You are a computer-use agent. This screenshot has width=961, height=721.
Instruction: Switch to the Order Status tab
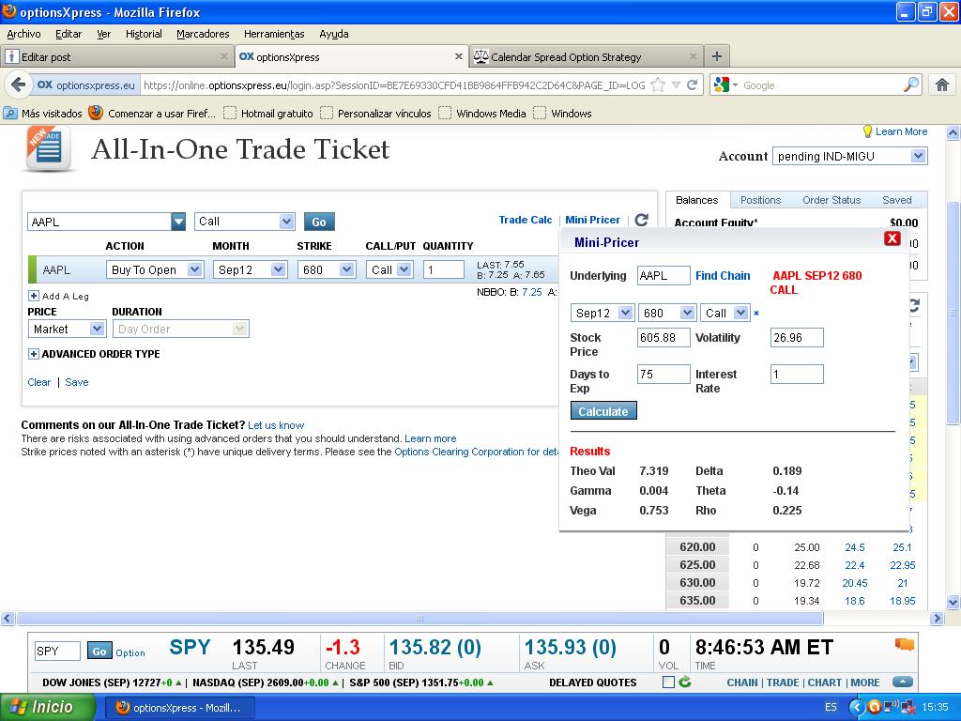click(831, 200)
